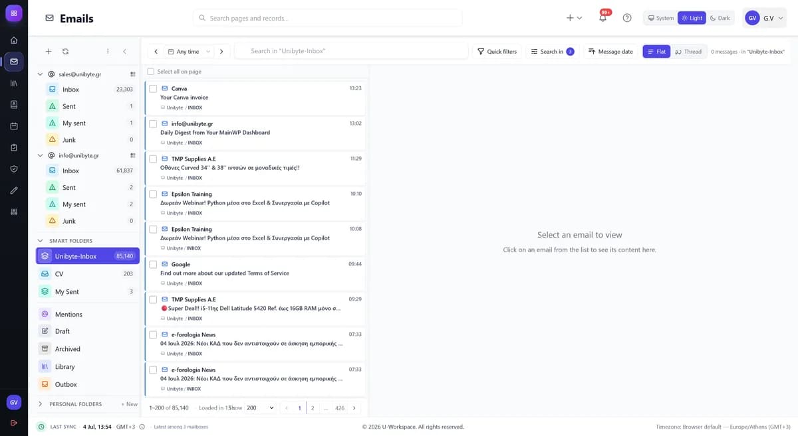Open the three-dot mailbox options menu
Image resolution: width=798 pixels, height=436 pixels.
(x=108, y=51)
